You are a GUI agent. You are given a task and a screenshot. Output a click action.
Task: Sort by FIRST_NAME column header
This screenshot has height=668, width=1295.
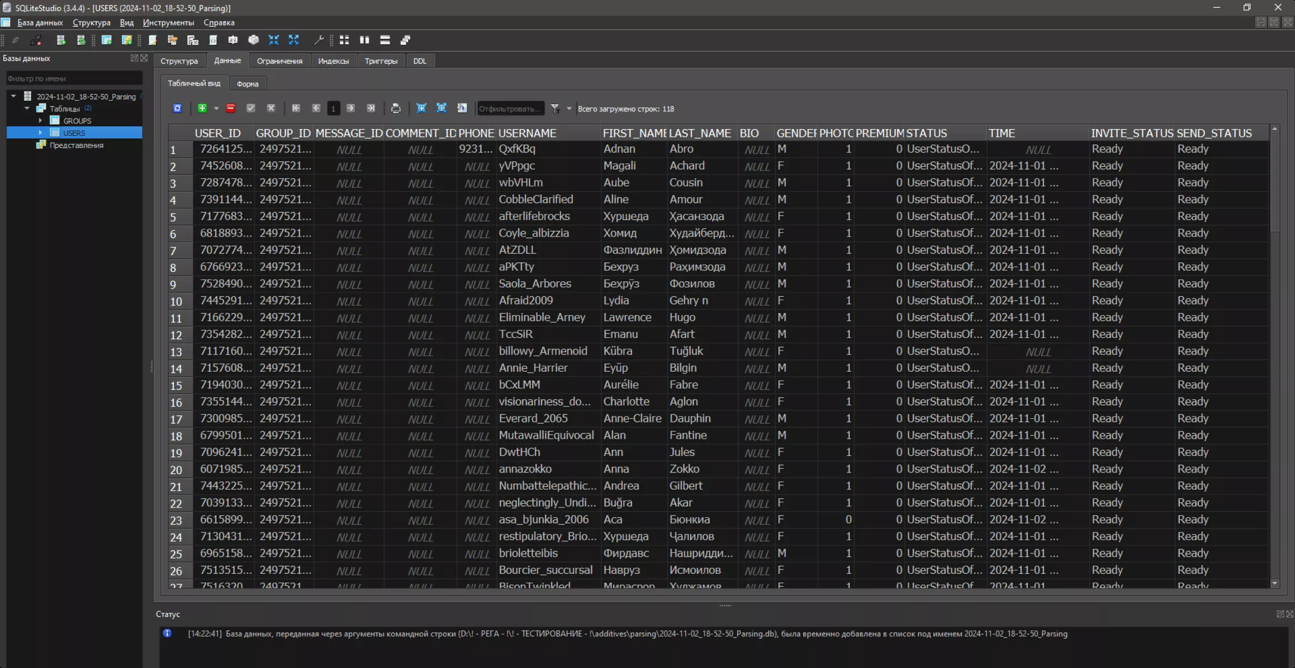634,133
